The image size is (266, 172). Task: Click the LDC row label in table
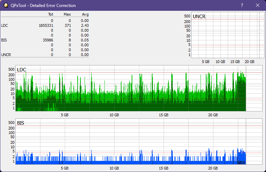click(x=5, y=25)
